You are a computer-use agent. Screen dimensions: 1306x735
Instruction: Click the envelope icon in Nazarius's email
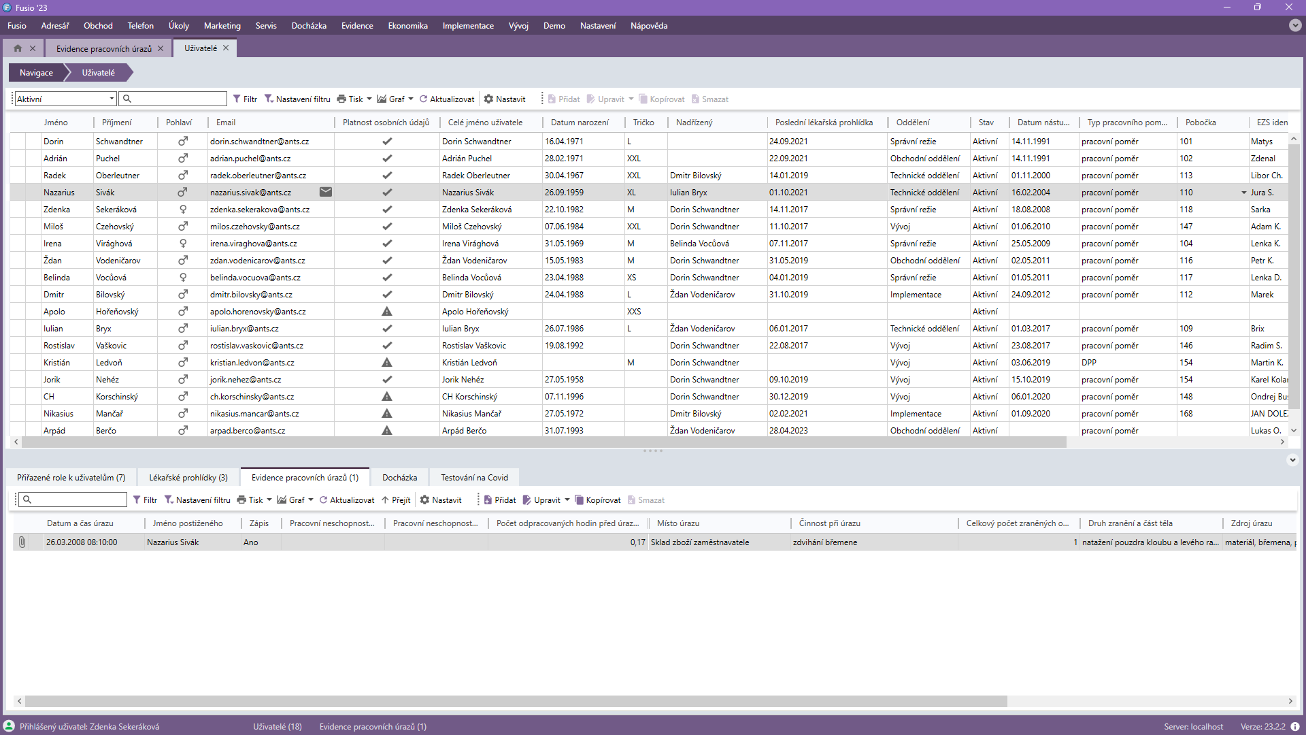(x=326, y=192)
